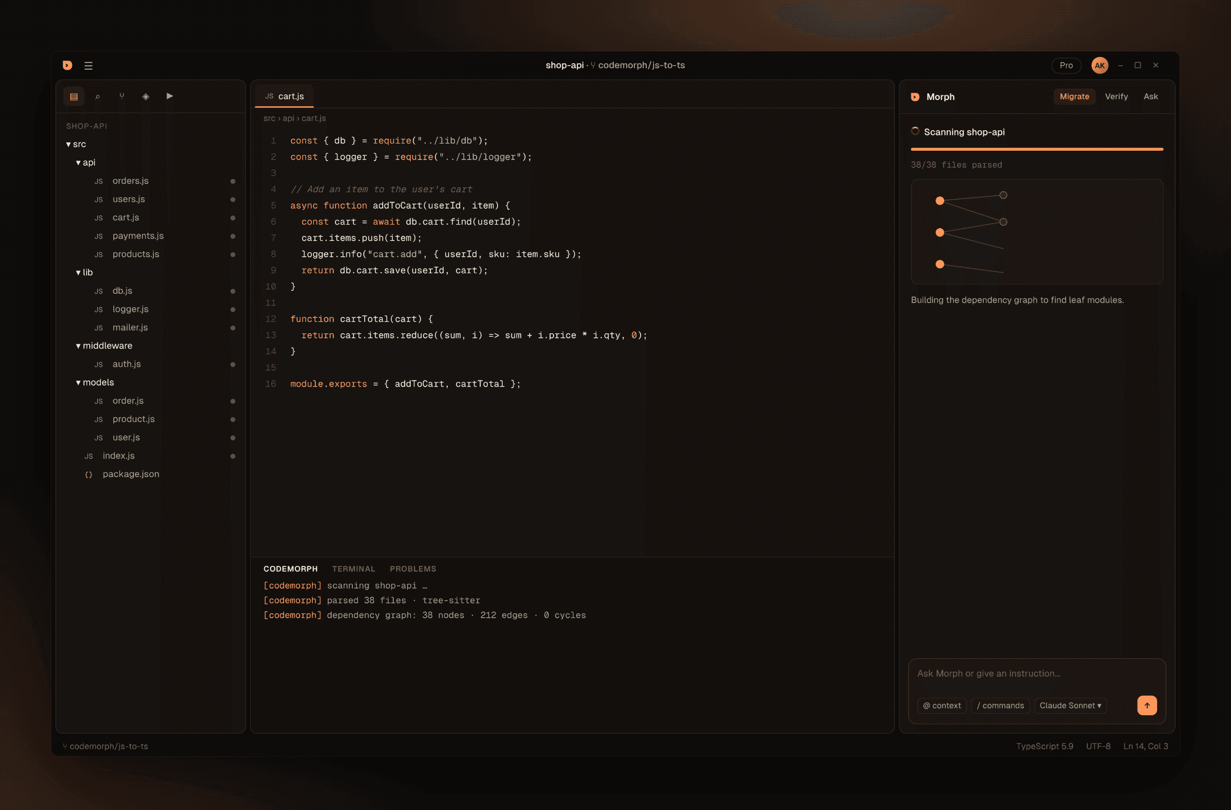Click the AK user avatar

pos(1099,65)
